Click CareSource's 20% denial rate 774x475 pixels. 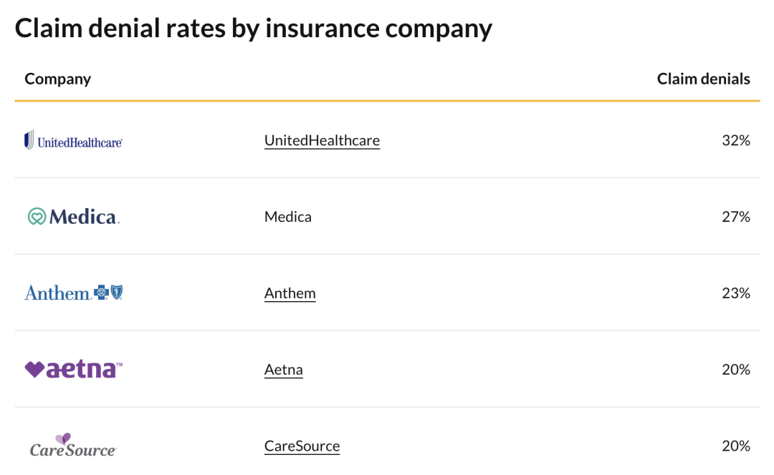coord(735,446)
